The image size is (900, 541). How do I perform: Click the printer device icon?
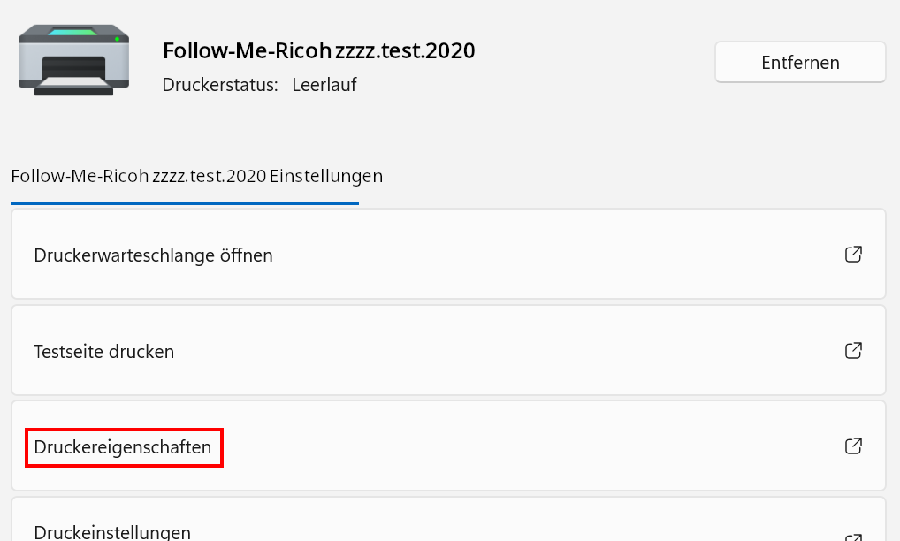(73, 58)
